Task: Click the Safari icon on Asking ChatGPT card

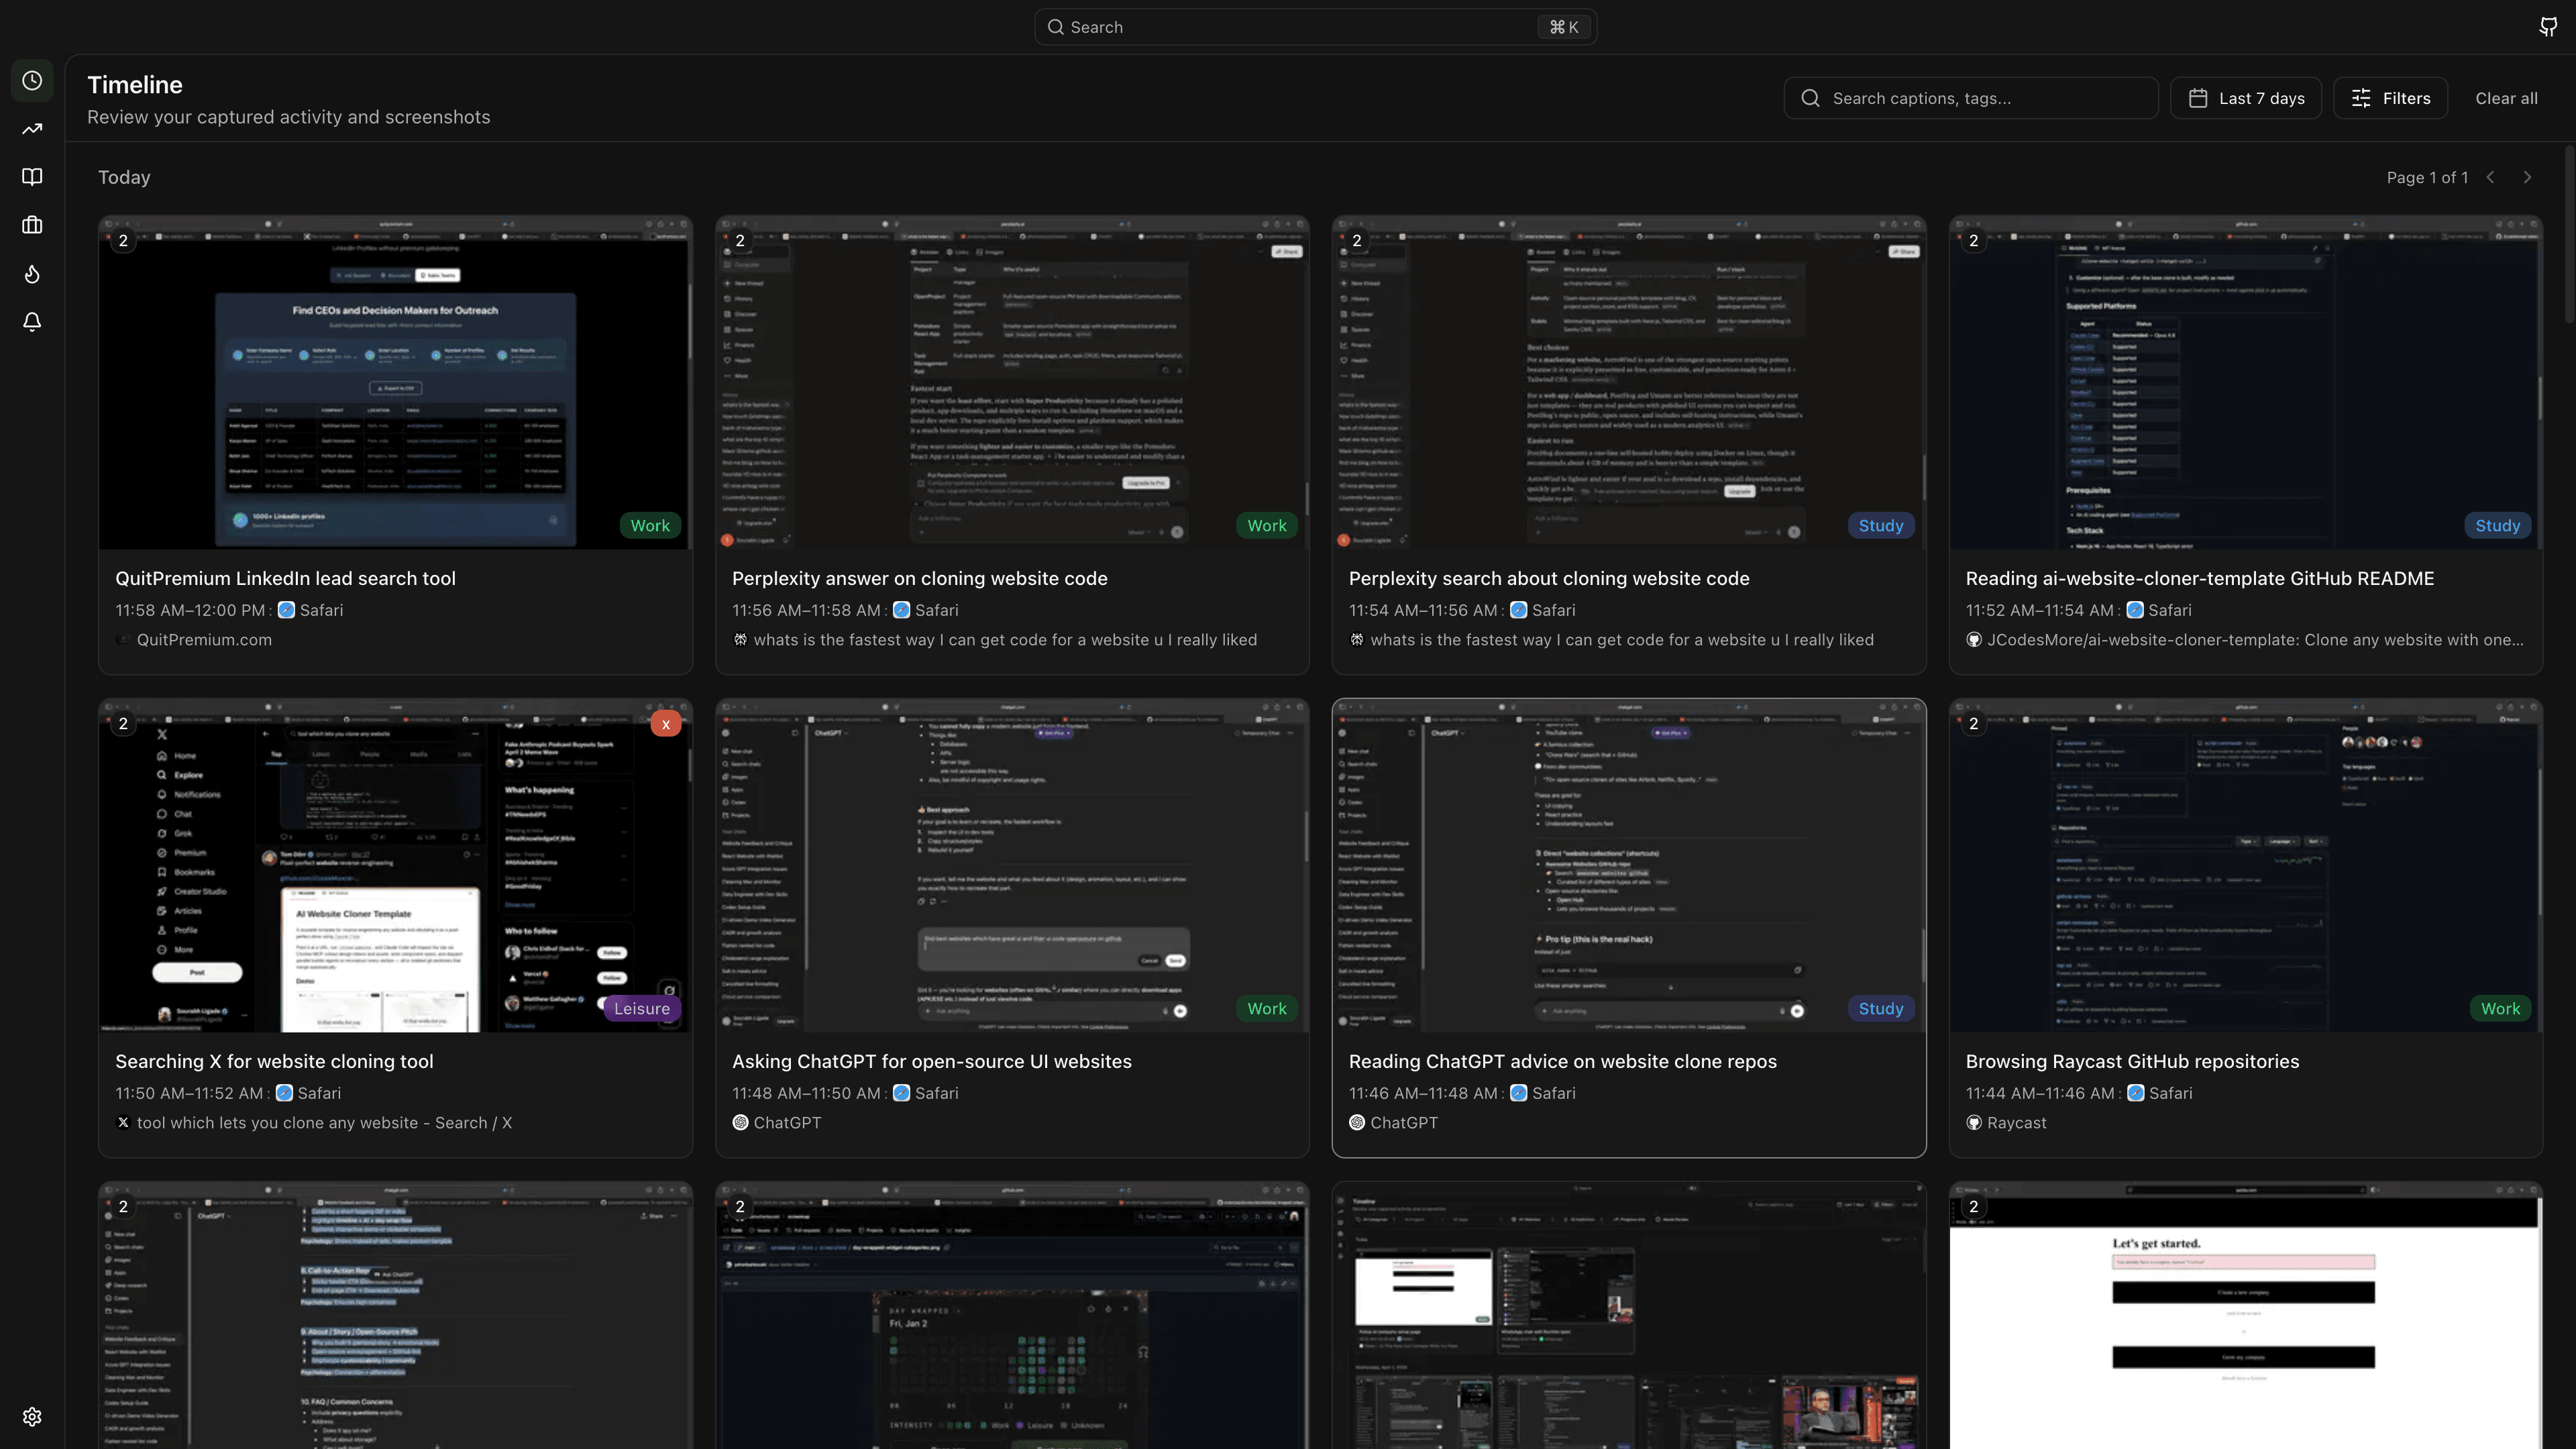Action: [x=901, y=1093]
